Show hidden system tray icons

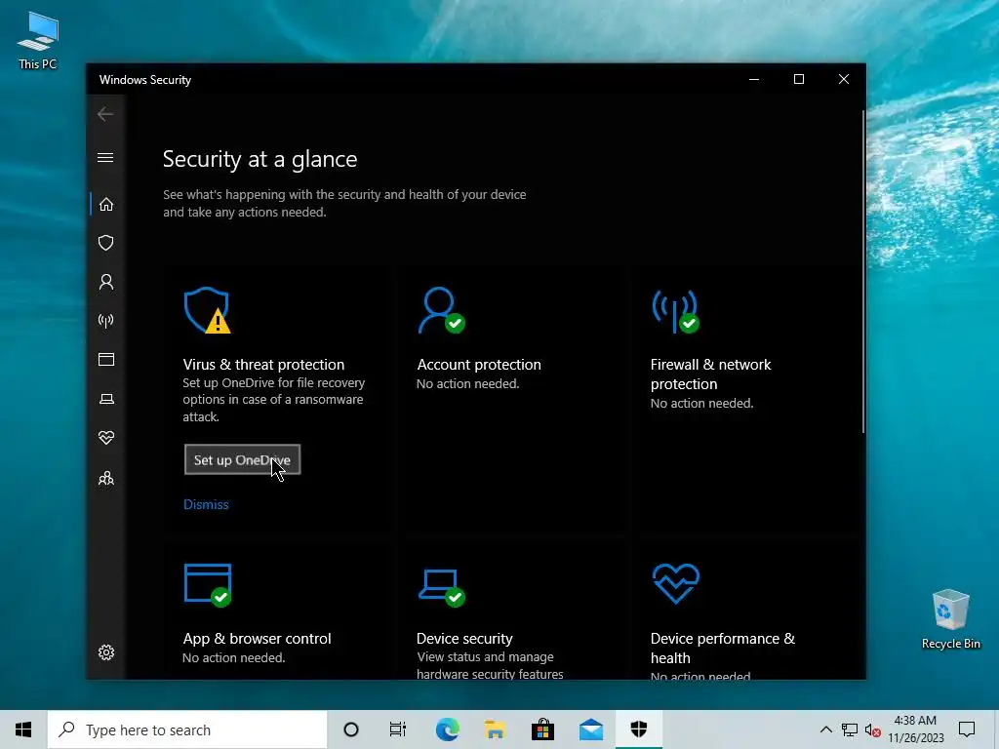click(825, 729)
